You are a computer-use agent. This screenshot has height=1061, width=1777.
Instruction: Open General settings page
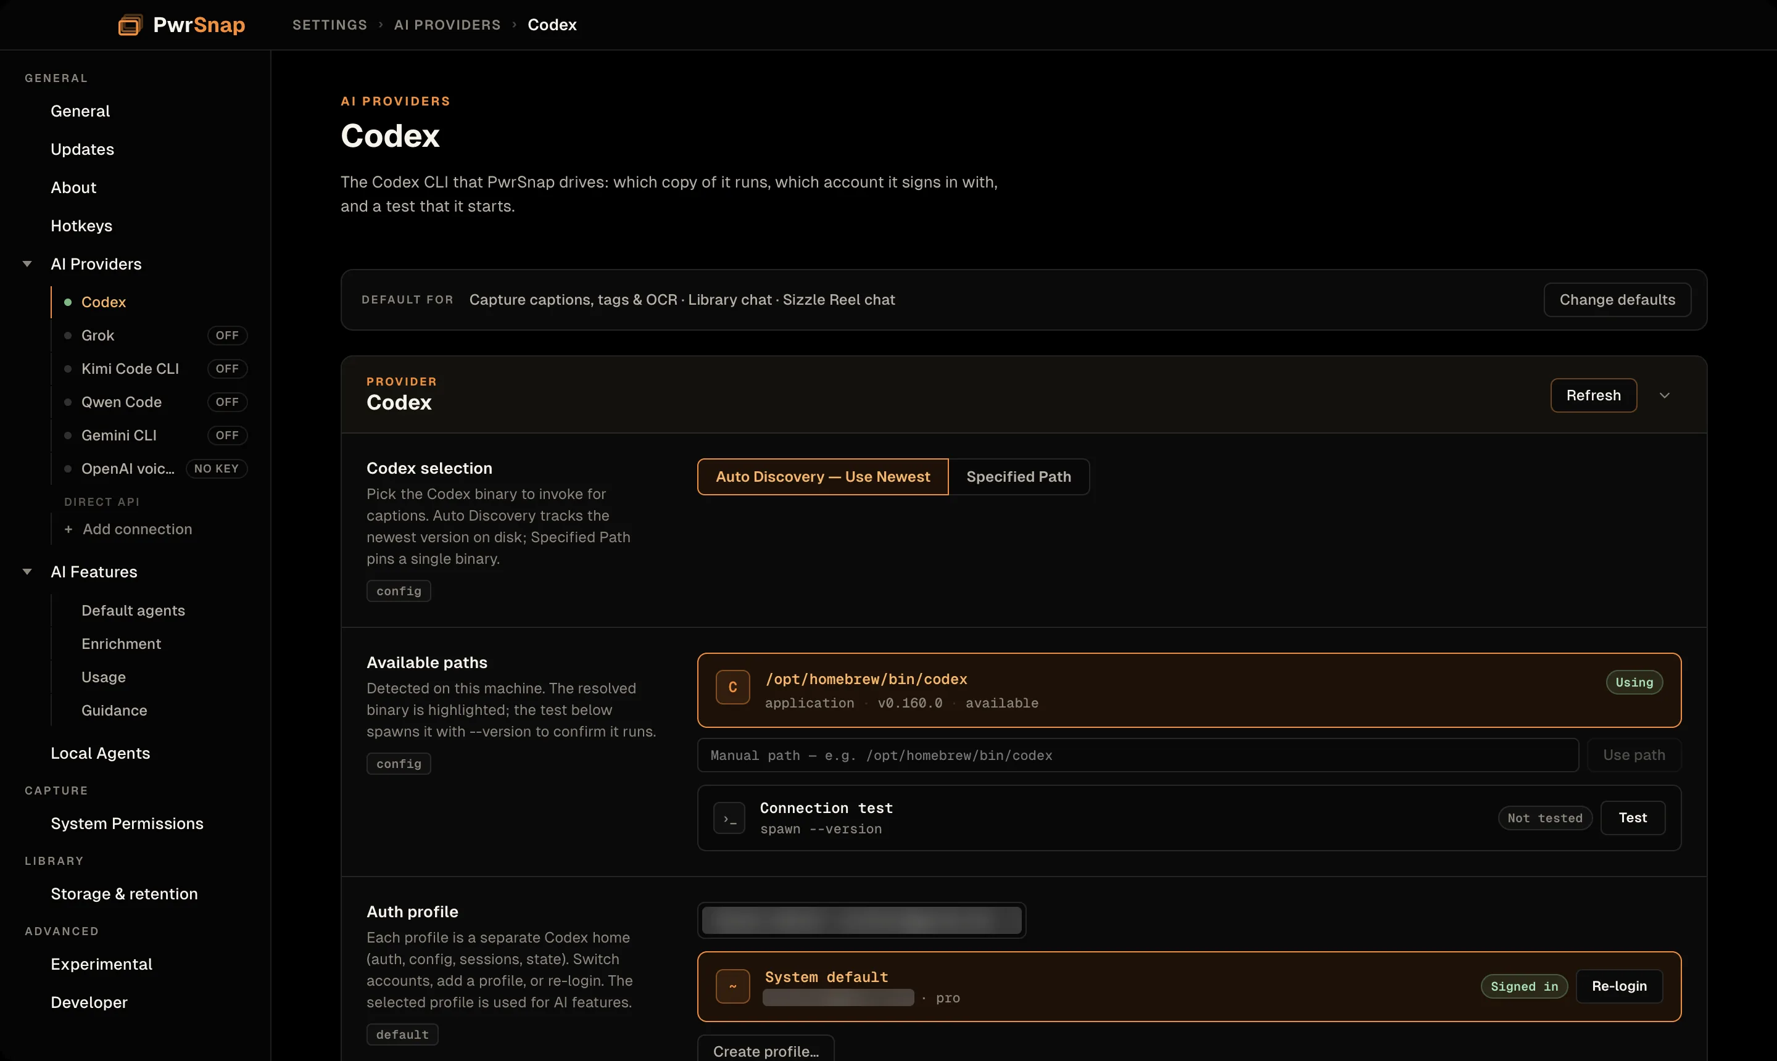coord(80,112)
